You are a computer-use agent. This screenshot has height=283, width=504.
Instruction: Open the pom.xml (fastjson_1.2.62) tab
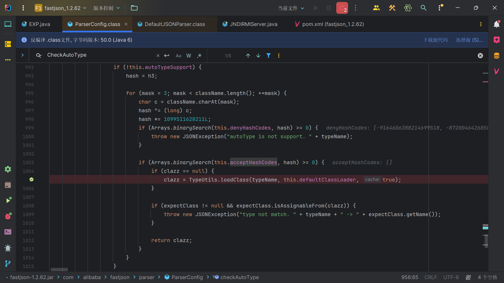coord(333,24)
